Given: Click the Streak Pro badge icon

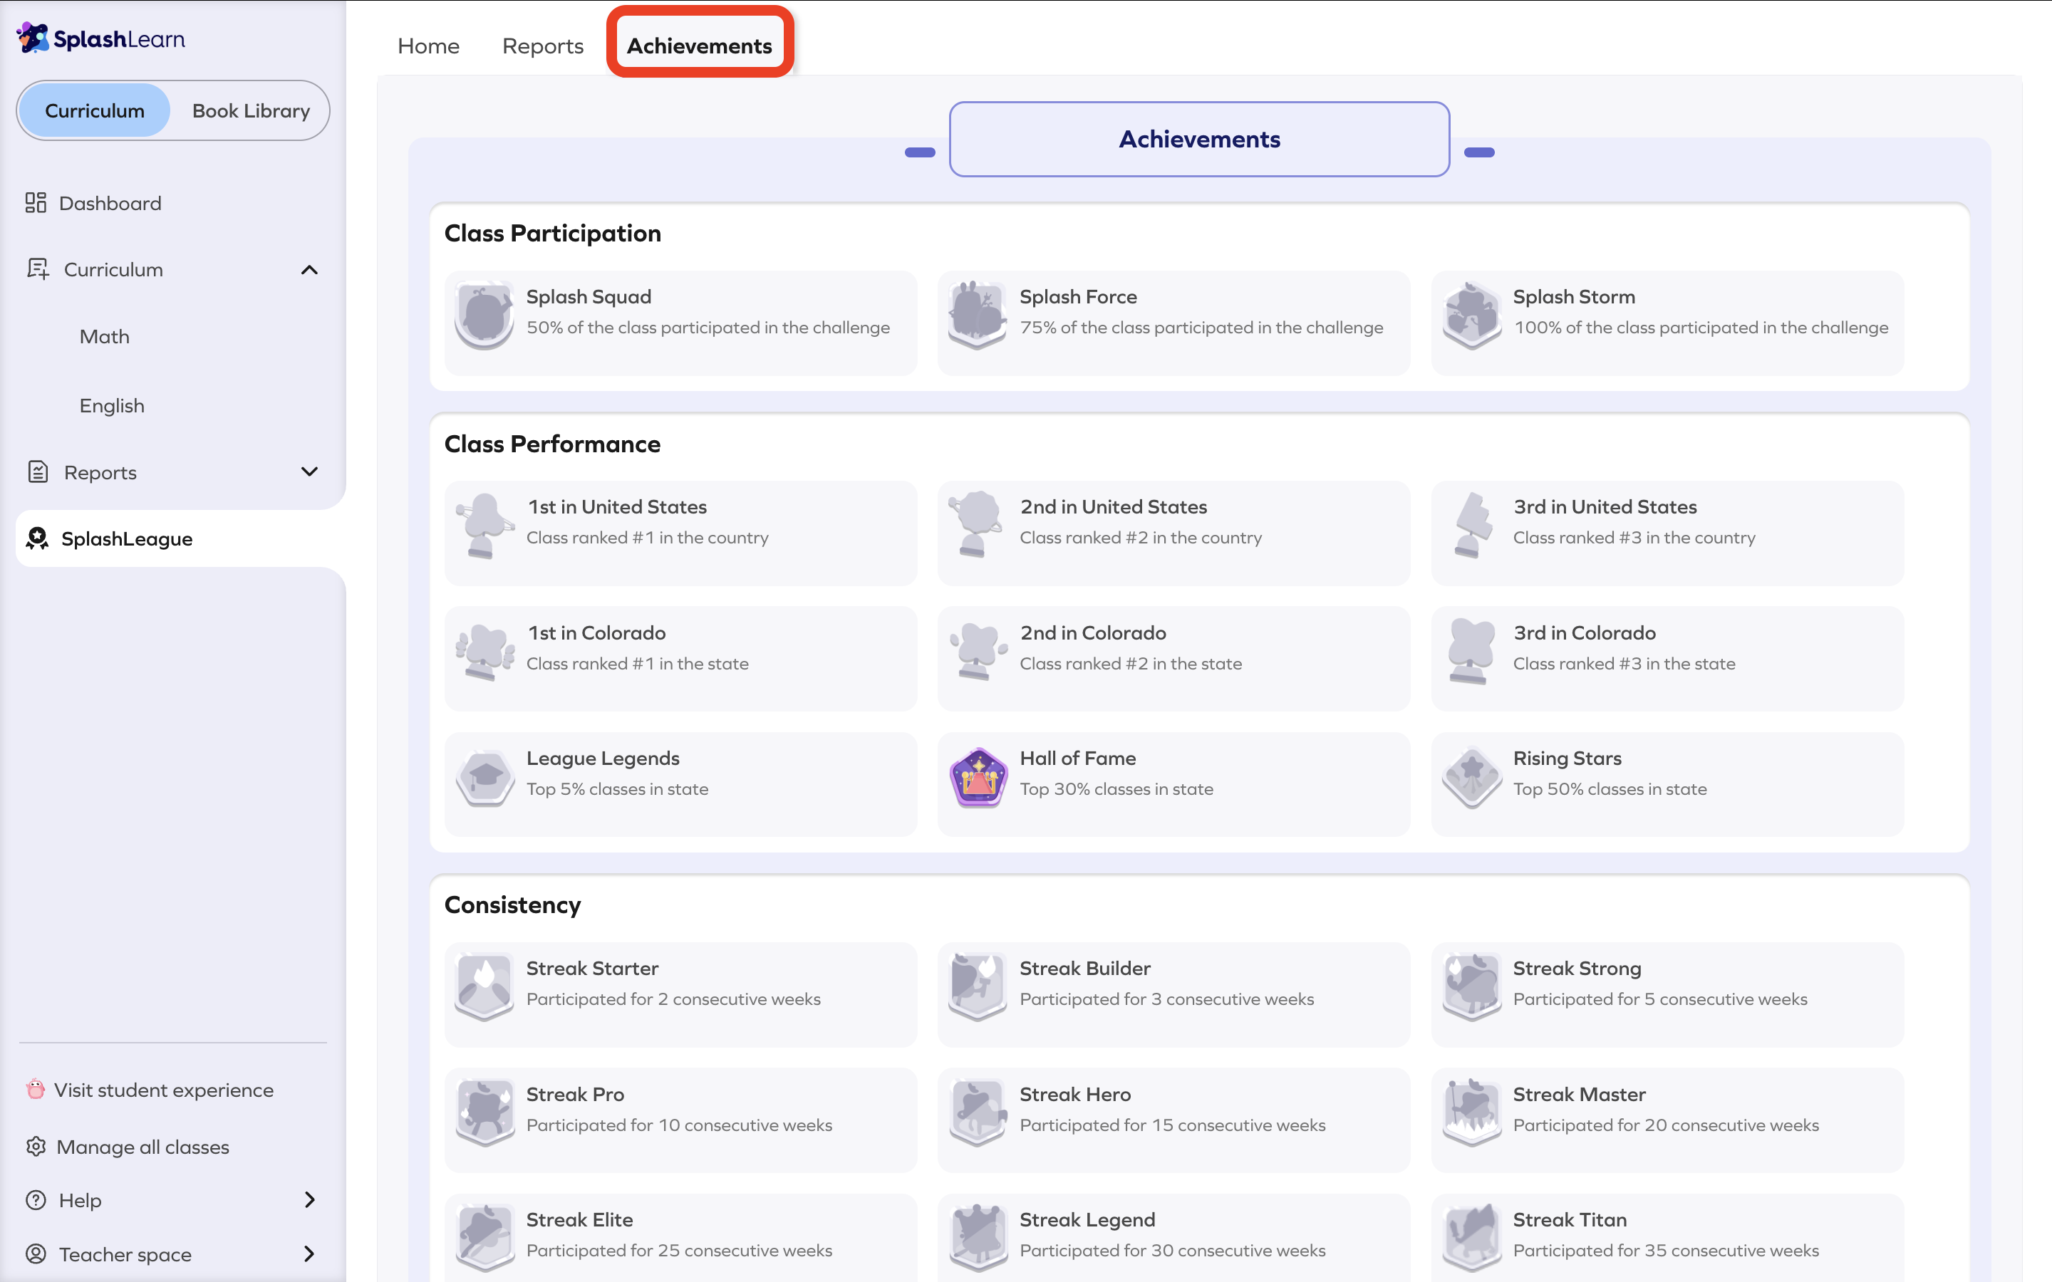Looking at the screenshot, I should point(484,1113).
